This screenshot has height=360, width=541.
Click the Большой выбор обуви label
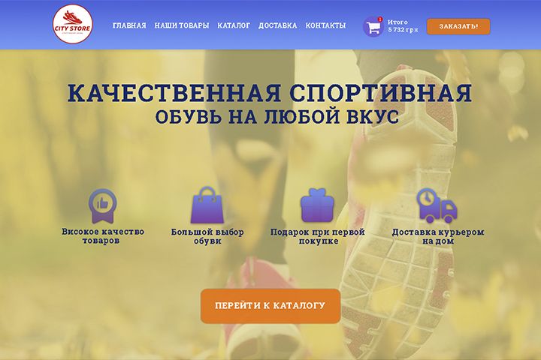pyautogui.click(x=207, y=236)
